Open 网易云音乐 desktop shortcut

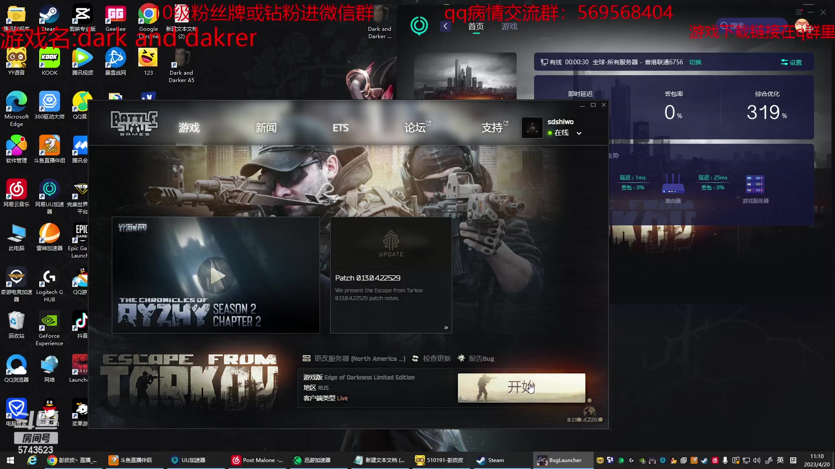tap(17, 194)
